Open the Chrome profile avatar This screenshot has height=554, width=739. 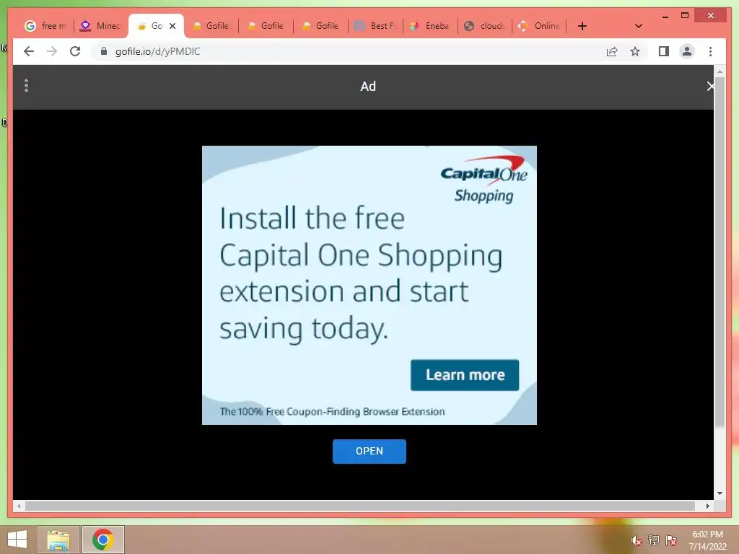pyautogui.click(x=687, y=51)
